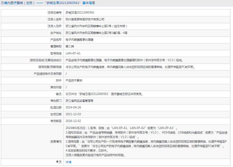
Task: Select effective date 2021-12-03
Action: coord(73,114)
